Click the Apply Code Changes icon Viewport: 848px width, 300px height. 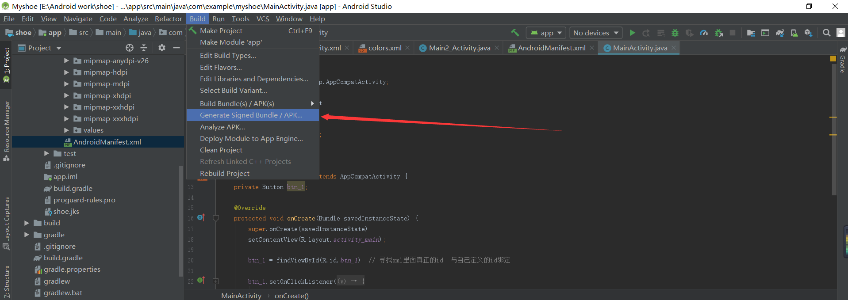point(661,33)
